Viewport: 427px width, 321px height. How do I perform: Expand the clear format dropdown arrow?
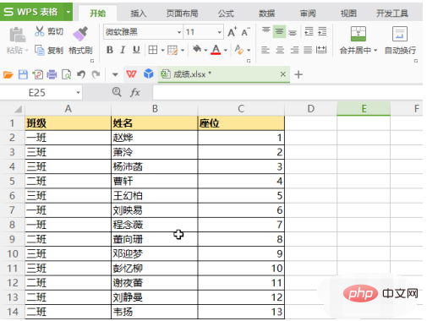249,51
